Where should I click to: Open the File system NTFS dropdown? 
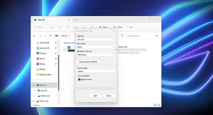point(96,47)
